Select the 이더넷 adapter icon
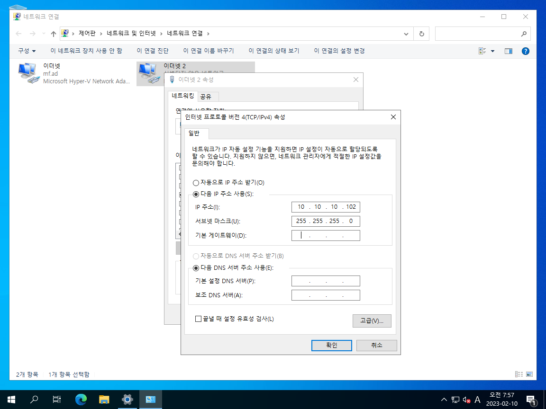The image size is (546, 409). click(x=28, y=73)
